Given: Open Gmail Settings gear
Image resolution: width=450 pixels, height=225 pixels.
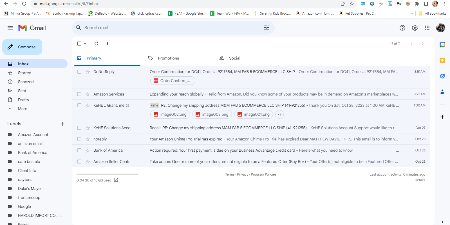Looking at the screenshot, I should (x=415, y=28).
